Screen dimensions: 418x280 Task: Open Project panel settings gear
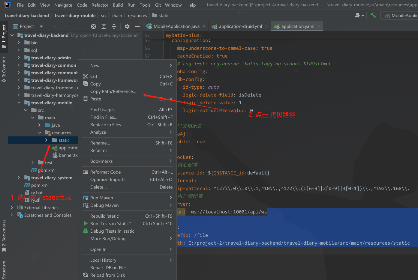click(x=127, y=26)
